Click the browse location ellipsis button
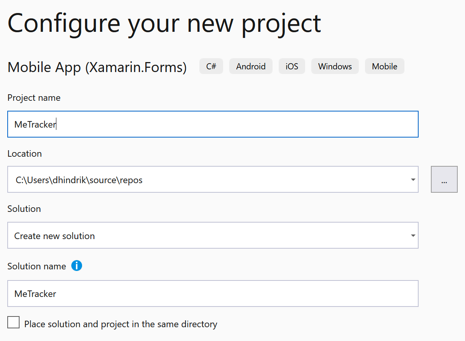465x341 pixels. 444,179
